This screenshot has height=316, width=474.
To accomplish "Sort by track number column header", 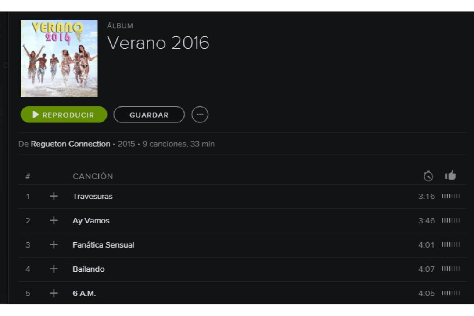I will click(28, 176).
